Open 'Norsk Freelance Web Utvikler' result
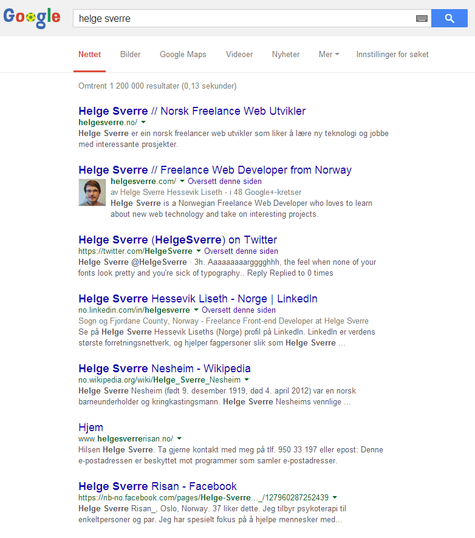Screen dimensions: 475x538 (192, 111)
